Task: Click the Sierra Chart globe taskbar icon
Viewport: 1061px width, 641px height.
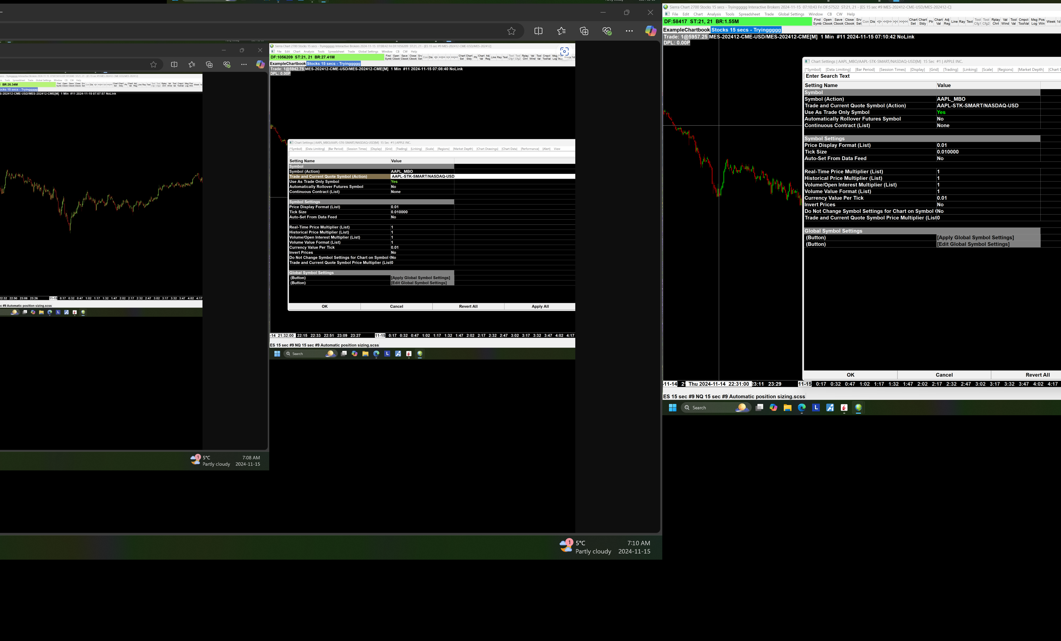Action: pos(858,408)
